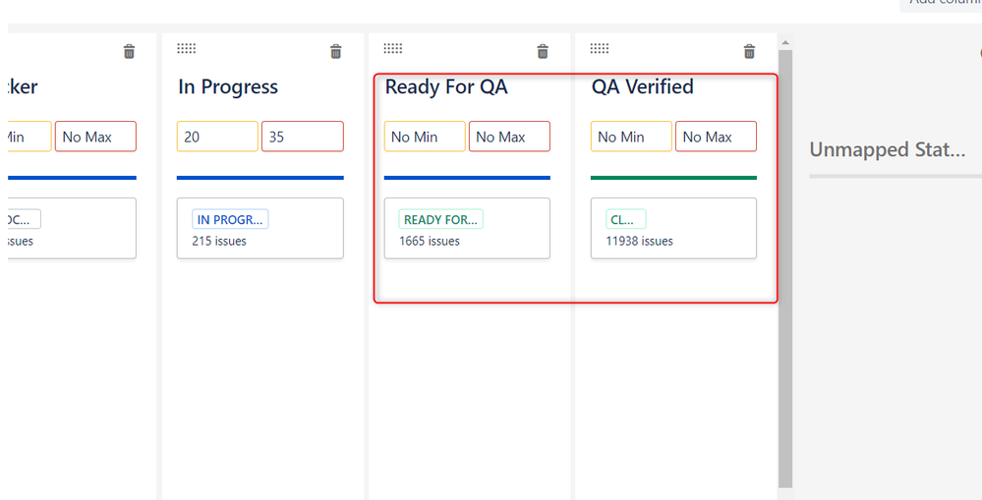Screen dimensions: 982x500
Task: Click scrollbar up arrow above the columns
Action: (785, 42)
